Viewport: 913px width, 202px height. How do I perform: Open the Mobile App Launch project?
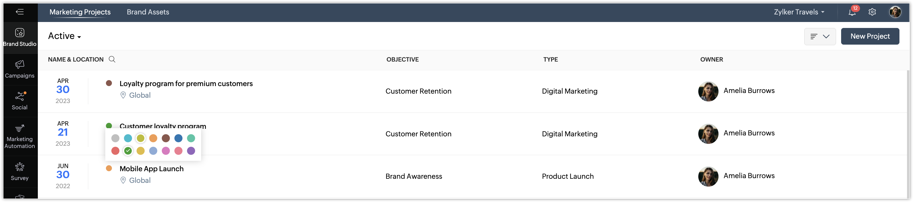152,169
